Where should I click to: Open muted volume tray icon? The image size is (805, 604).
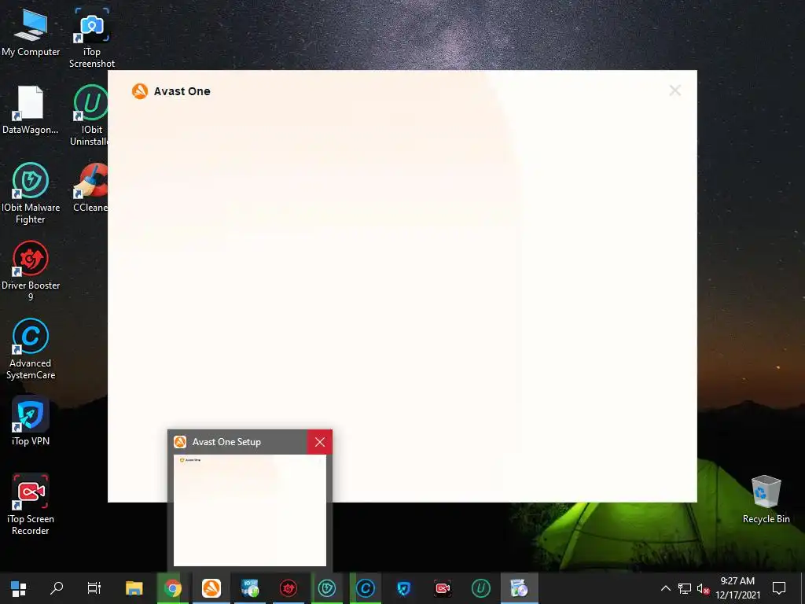pos(703,588)
